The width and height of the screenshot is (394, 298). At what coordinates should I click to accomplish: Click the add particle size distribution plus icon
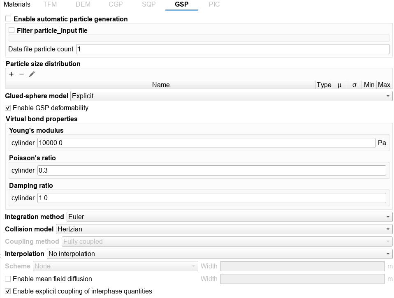point(11,74)
